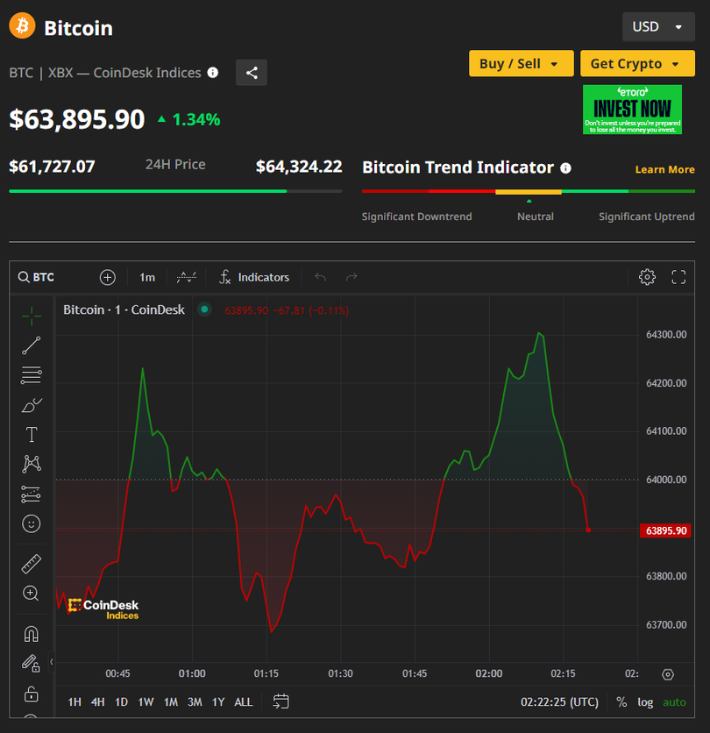
Task: Open the USD currency dropdown
Action: 657,27
